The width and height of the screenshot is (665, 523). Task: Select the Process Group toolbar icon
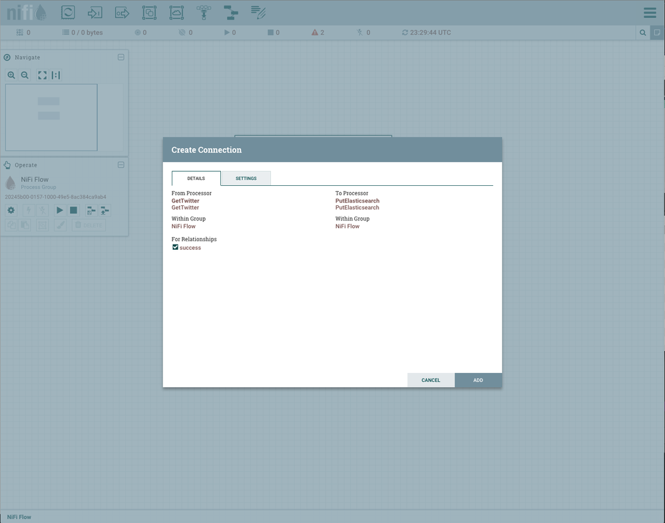(x=149, y=12)
